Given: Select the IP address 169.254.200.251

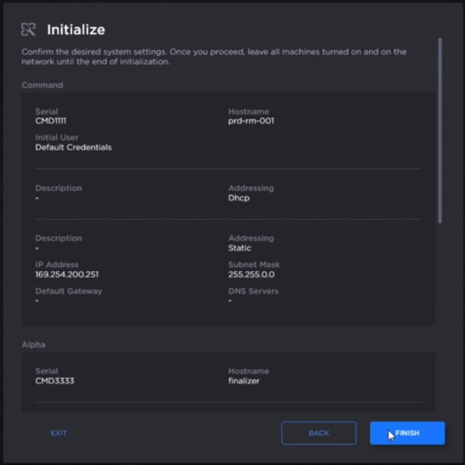Looking at the screenshot, I should pyautogui.click(x=67, y=275).
